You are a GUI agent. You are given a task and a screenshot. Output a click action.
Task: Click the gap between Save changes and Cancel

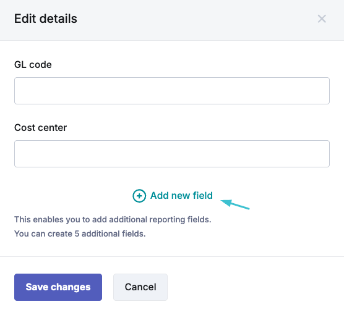108,287
